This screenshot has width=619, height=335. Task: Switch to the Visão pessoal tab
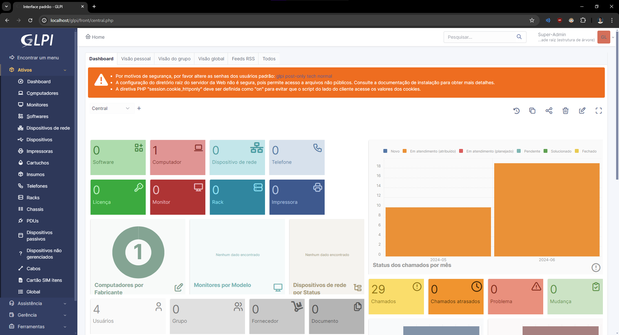[x=136, y=59]
